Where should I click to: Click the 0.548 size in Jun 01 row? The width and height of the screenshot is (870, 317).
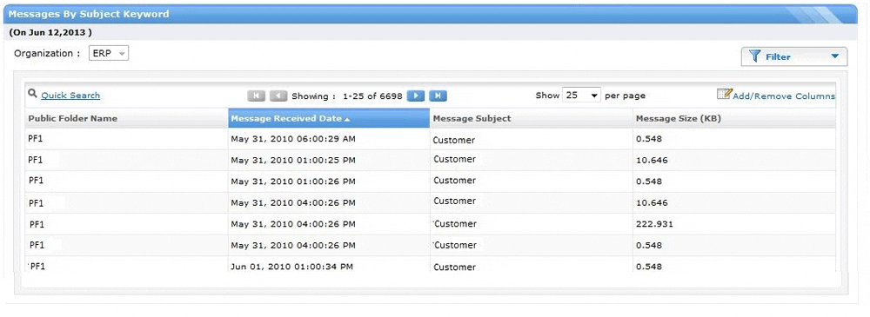click(649, 266)
